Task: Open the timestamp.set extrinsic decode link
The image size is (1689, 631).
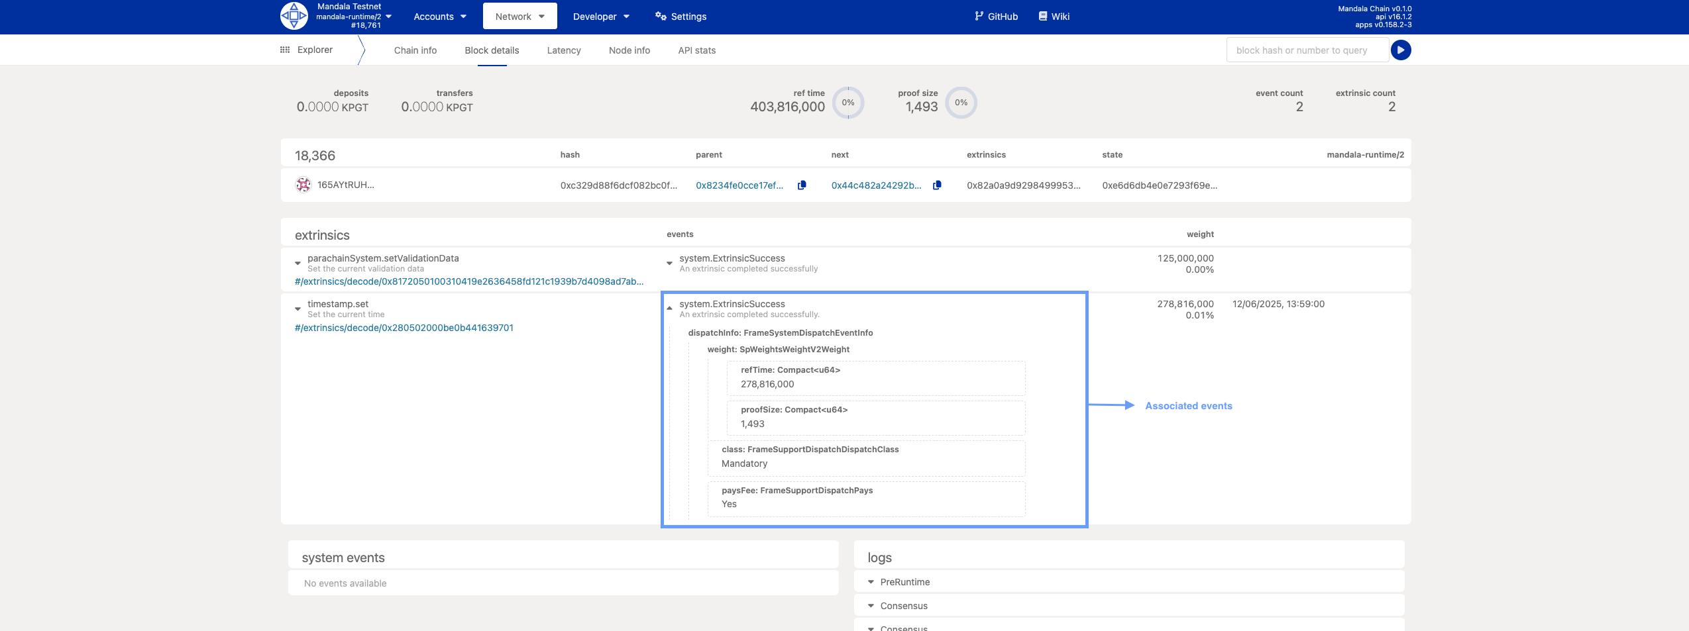Action: coord(404,328)
